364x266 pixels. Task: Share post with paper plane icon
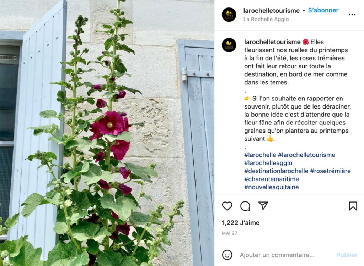point(263,205)
